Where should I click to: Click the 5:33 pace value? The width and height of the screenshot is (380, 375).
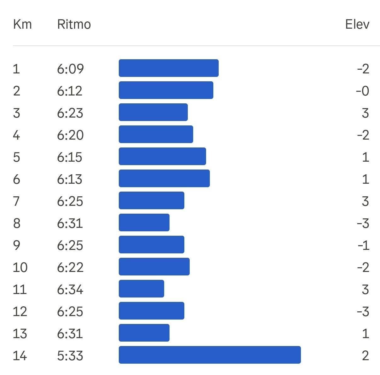pos(70,356)
